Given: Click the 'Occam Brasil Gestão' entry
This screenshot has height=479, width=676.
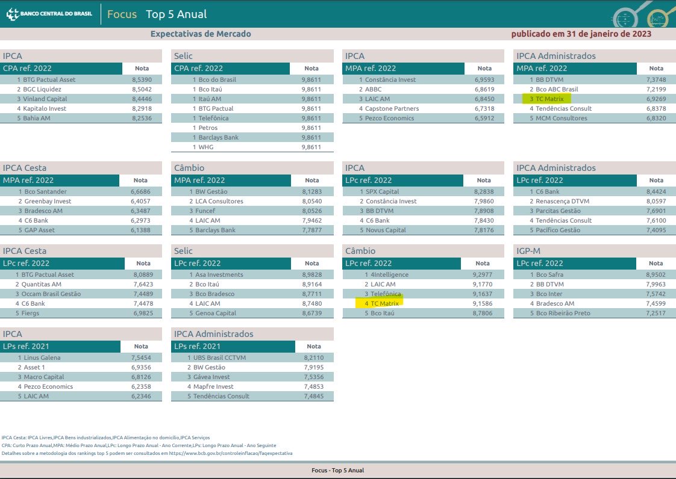Looking at the screenshot, I should point(51,294).
